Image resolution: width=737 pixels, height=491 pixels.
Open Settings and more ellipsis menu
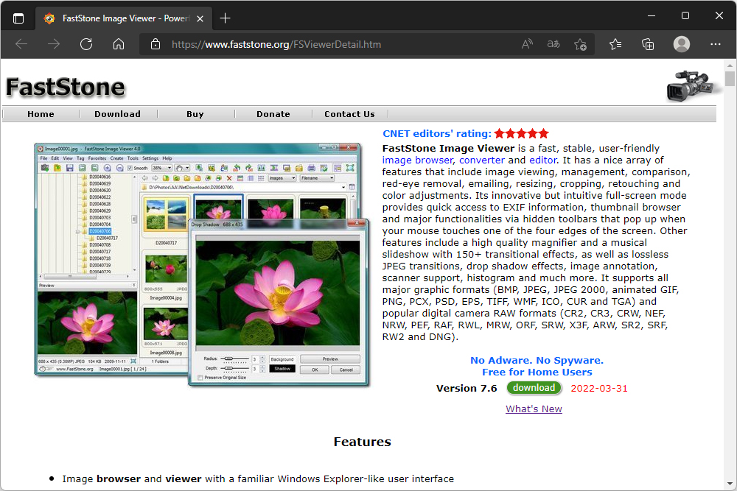(x=716, y=44)
